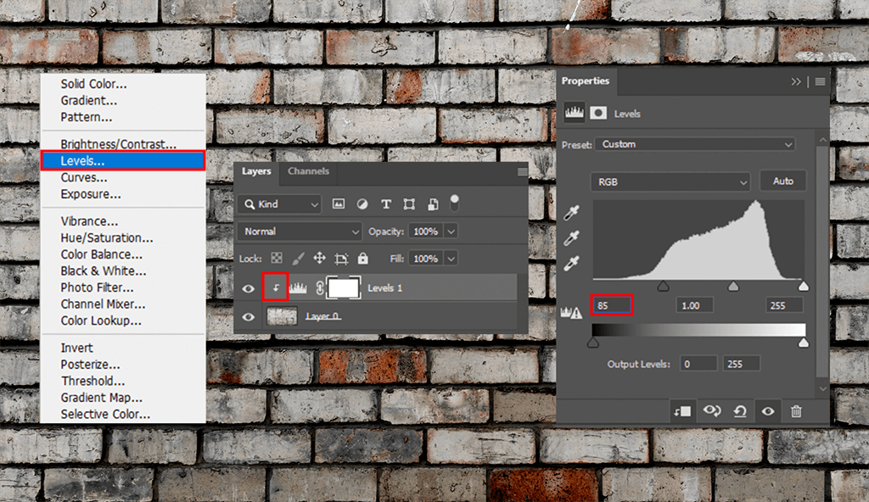
Task: Filter layers by pixel layers icon
Action: [338, 204]
